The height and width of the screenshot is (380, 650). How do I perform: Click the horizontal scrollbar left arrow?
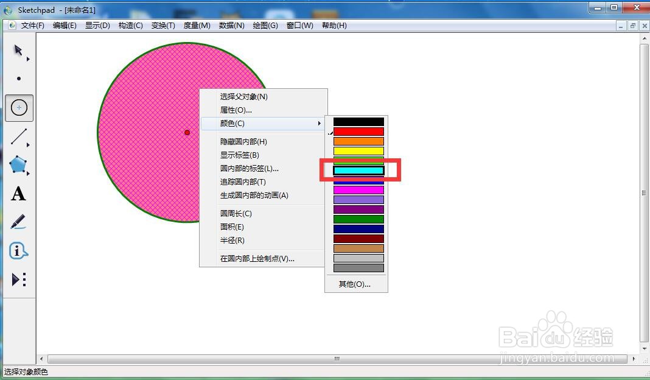41,359
